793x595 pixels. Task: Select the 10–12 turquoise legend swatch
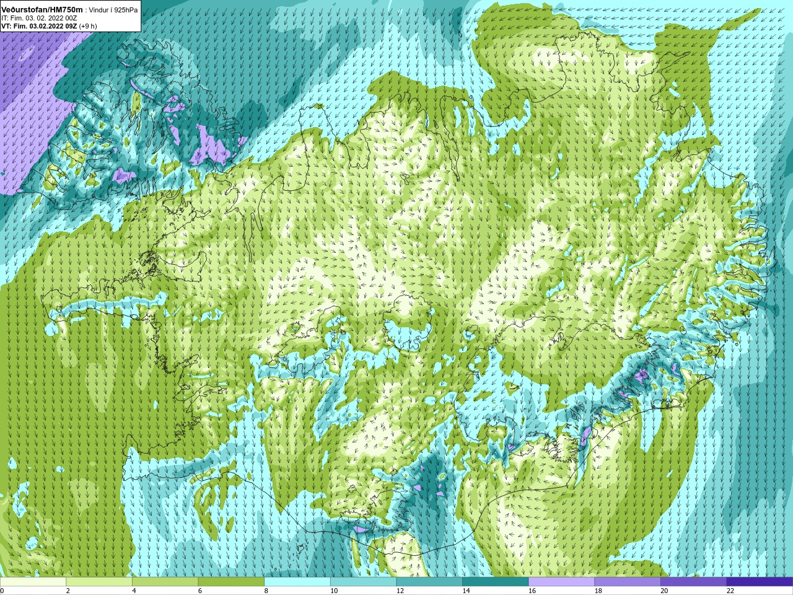[363, 581]
